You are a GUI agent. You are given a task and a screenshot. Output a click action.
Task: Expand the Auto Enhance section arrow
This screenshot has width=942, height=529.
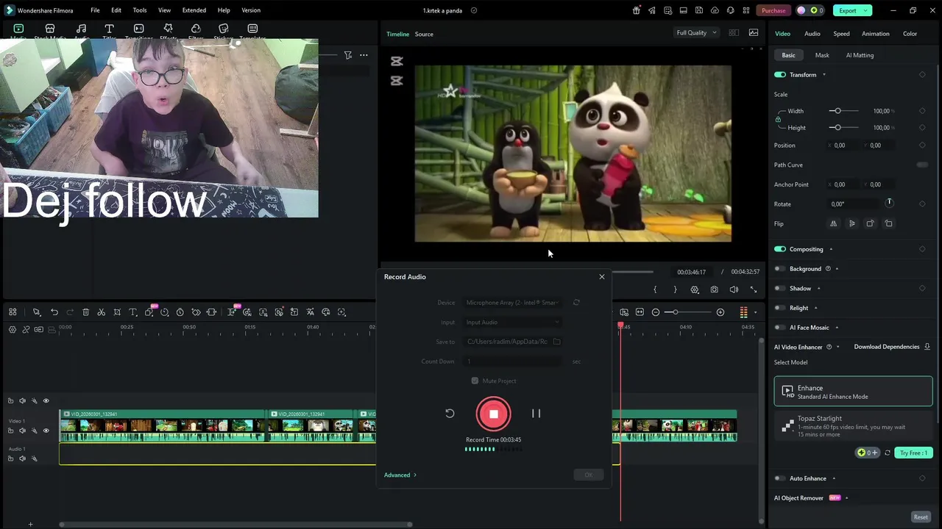tap(834, 478)
